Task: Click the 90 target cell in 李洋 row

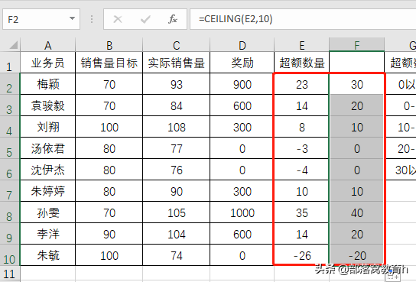Action: pos(109,235)
